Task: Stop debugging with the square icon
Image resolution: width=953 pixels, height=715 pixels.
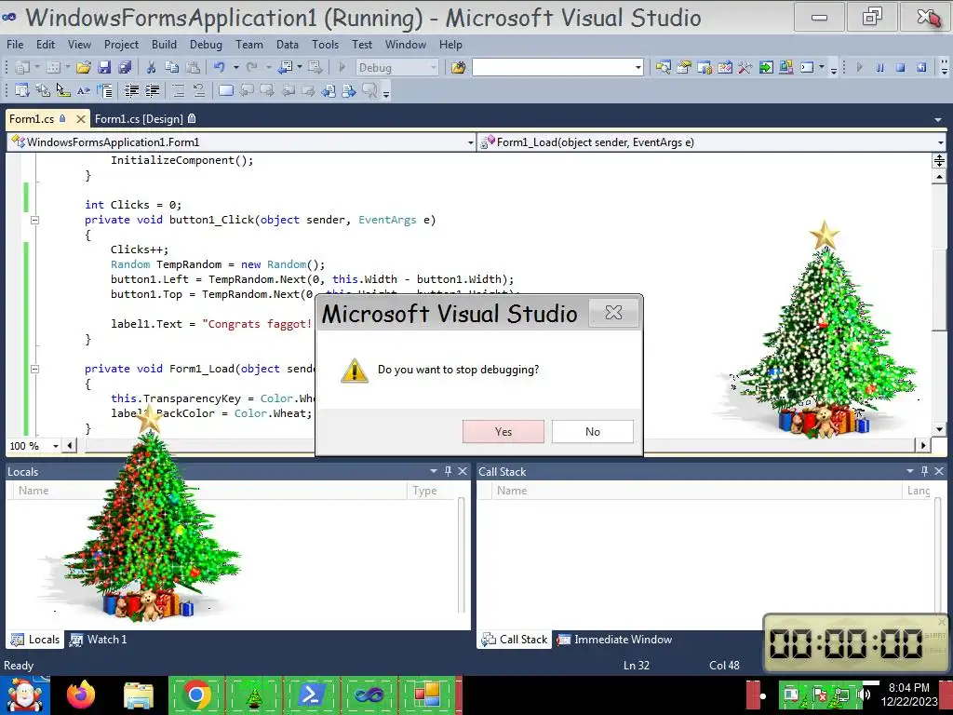Action: tap(901, 67)
